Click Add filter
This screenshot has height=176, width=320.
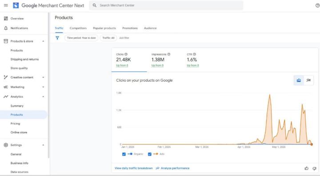pyautogui.click(x=124, y=38)
